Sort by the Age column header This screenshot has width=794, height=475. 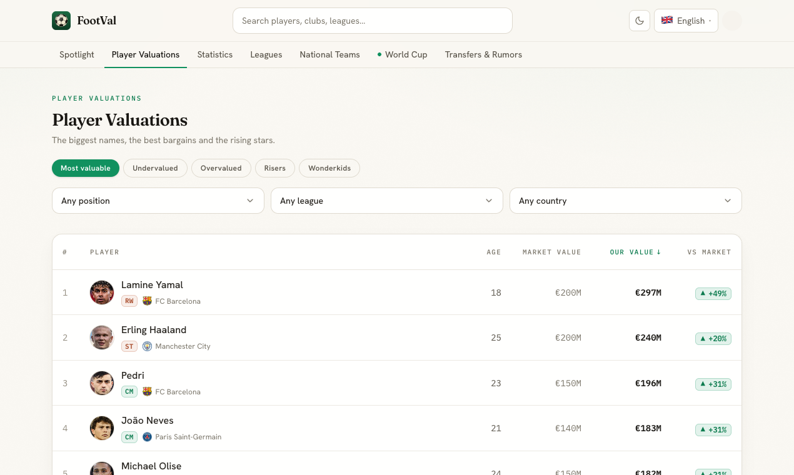[x=494, y=252]
